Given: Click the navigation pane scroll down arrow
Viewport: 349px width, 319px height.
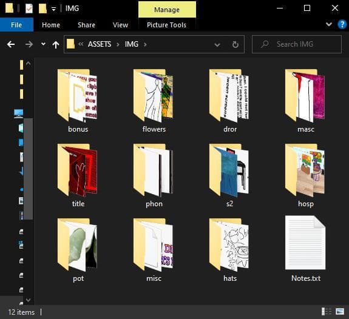Looking at the screenshot, I should (28, 300).
